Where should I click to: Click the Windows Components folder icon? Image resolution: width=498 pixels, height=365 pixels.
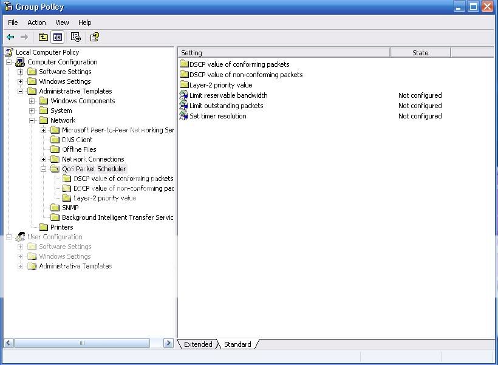(44, 101)
